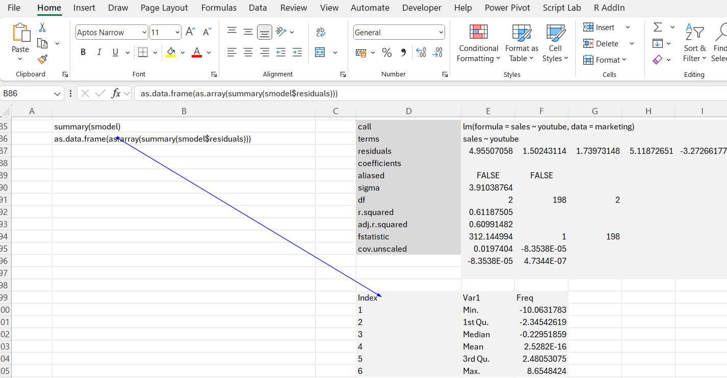Click the Merge & Center icon
Viewport: 727px width, 378px height.
tap(320, 52)
